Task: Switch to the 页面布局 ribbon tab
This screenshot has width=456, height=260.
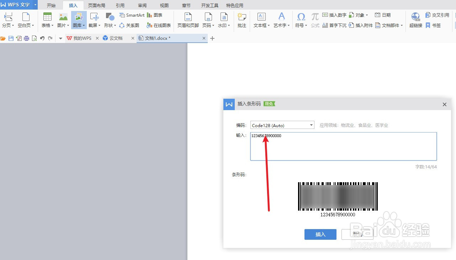Action: [97, 5]
